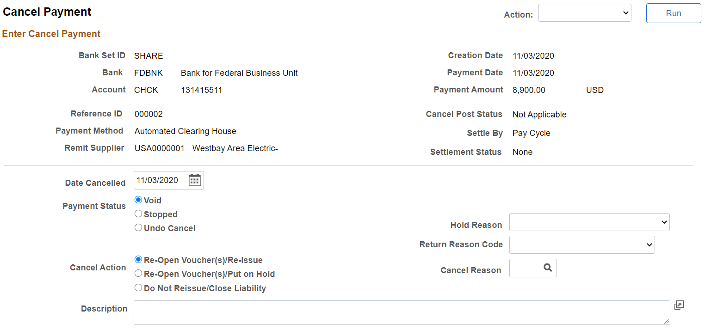Viewport: 705px width, 330px height.
Task: Open the Date Cancelled calendar picker
Action: point(195,180)
